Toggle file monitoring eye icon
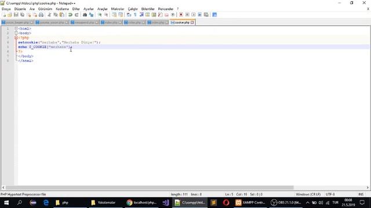This screenshot has width=371, height=208. point(173,15)
